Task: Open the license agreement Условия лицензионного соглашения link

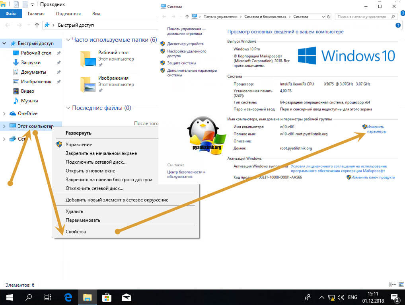Action: pos(339,168)
